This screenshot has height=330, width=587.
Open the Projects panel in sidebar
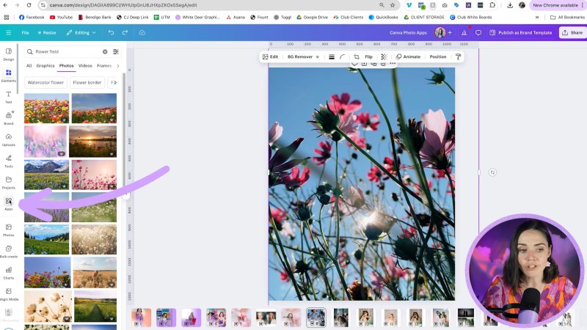click(x=9, y=182)
